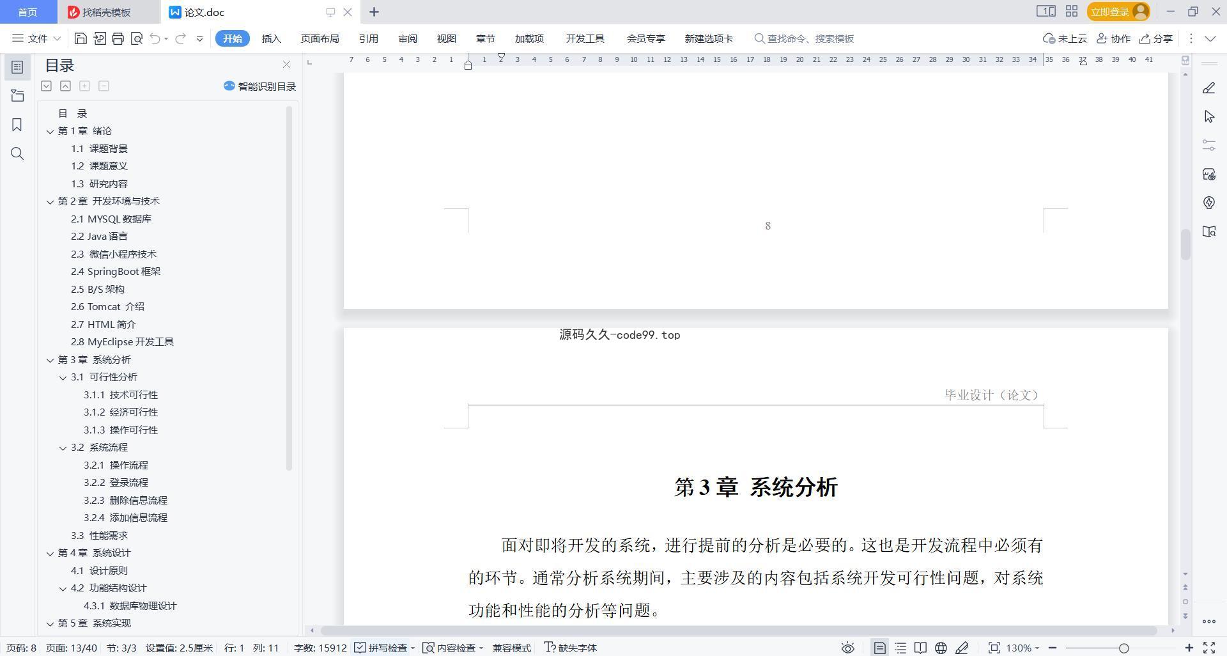
Task: Click the Redo arrow icon
Action: click(180, 38)
